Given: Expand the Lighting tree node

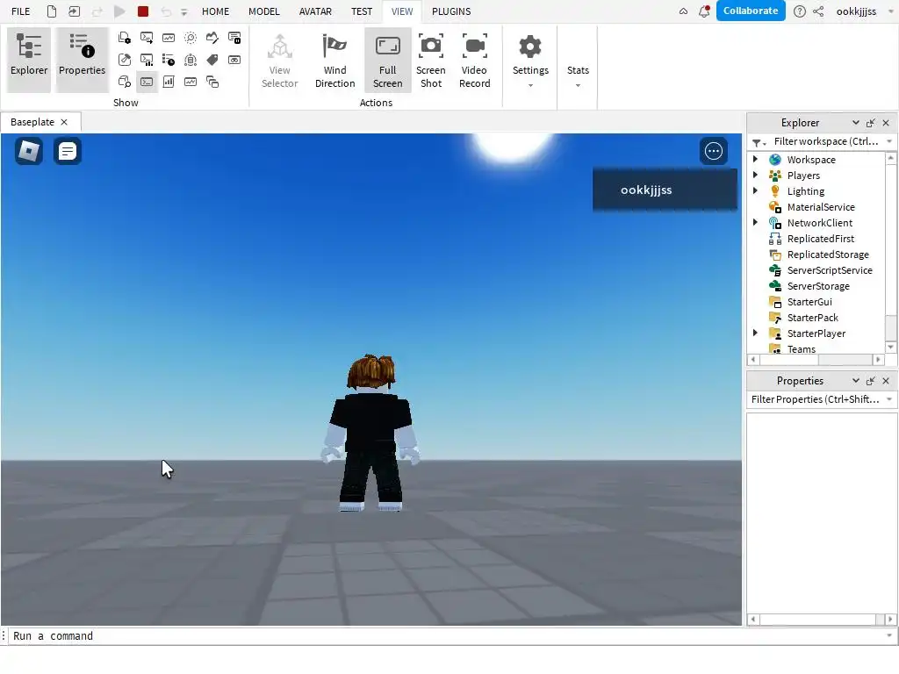Looking at the screenshot, I should click(755, 190).
